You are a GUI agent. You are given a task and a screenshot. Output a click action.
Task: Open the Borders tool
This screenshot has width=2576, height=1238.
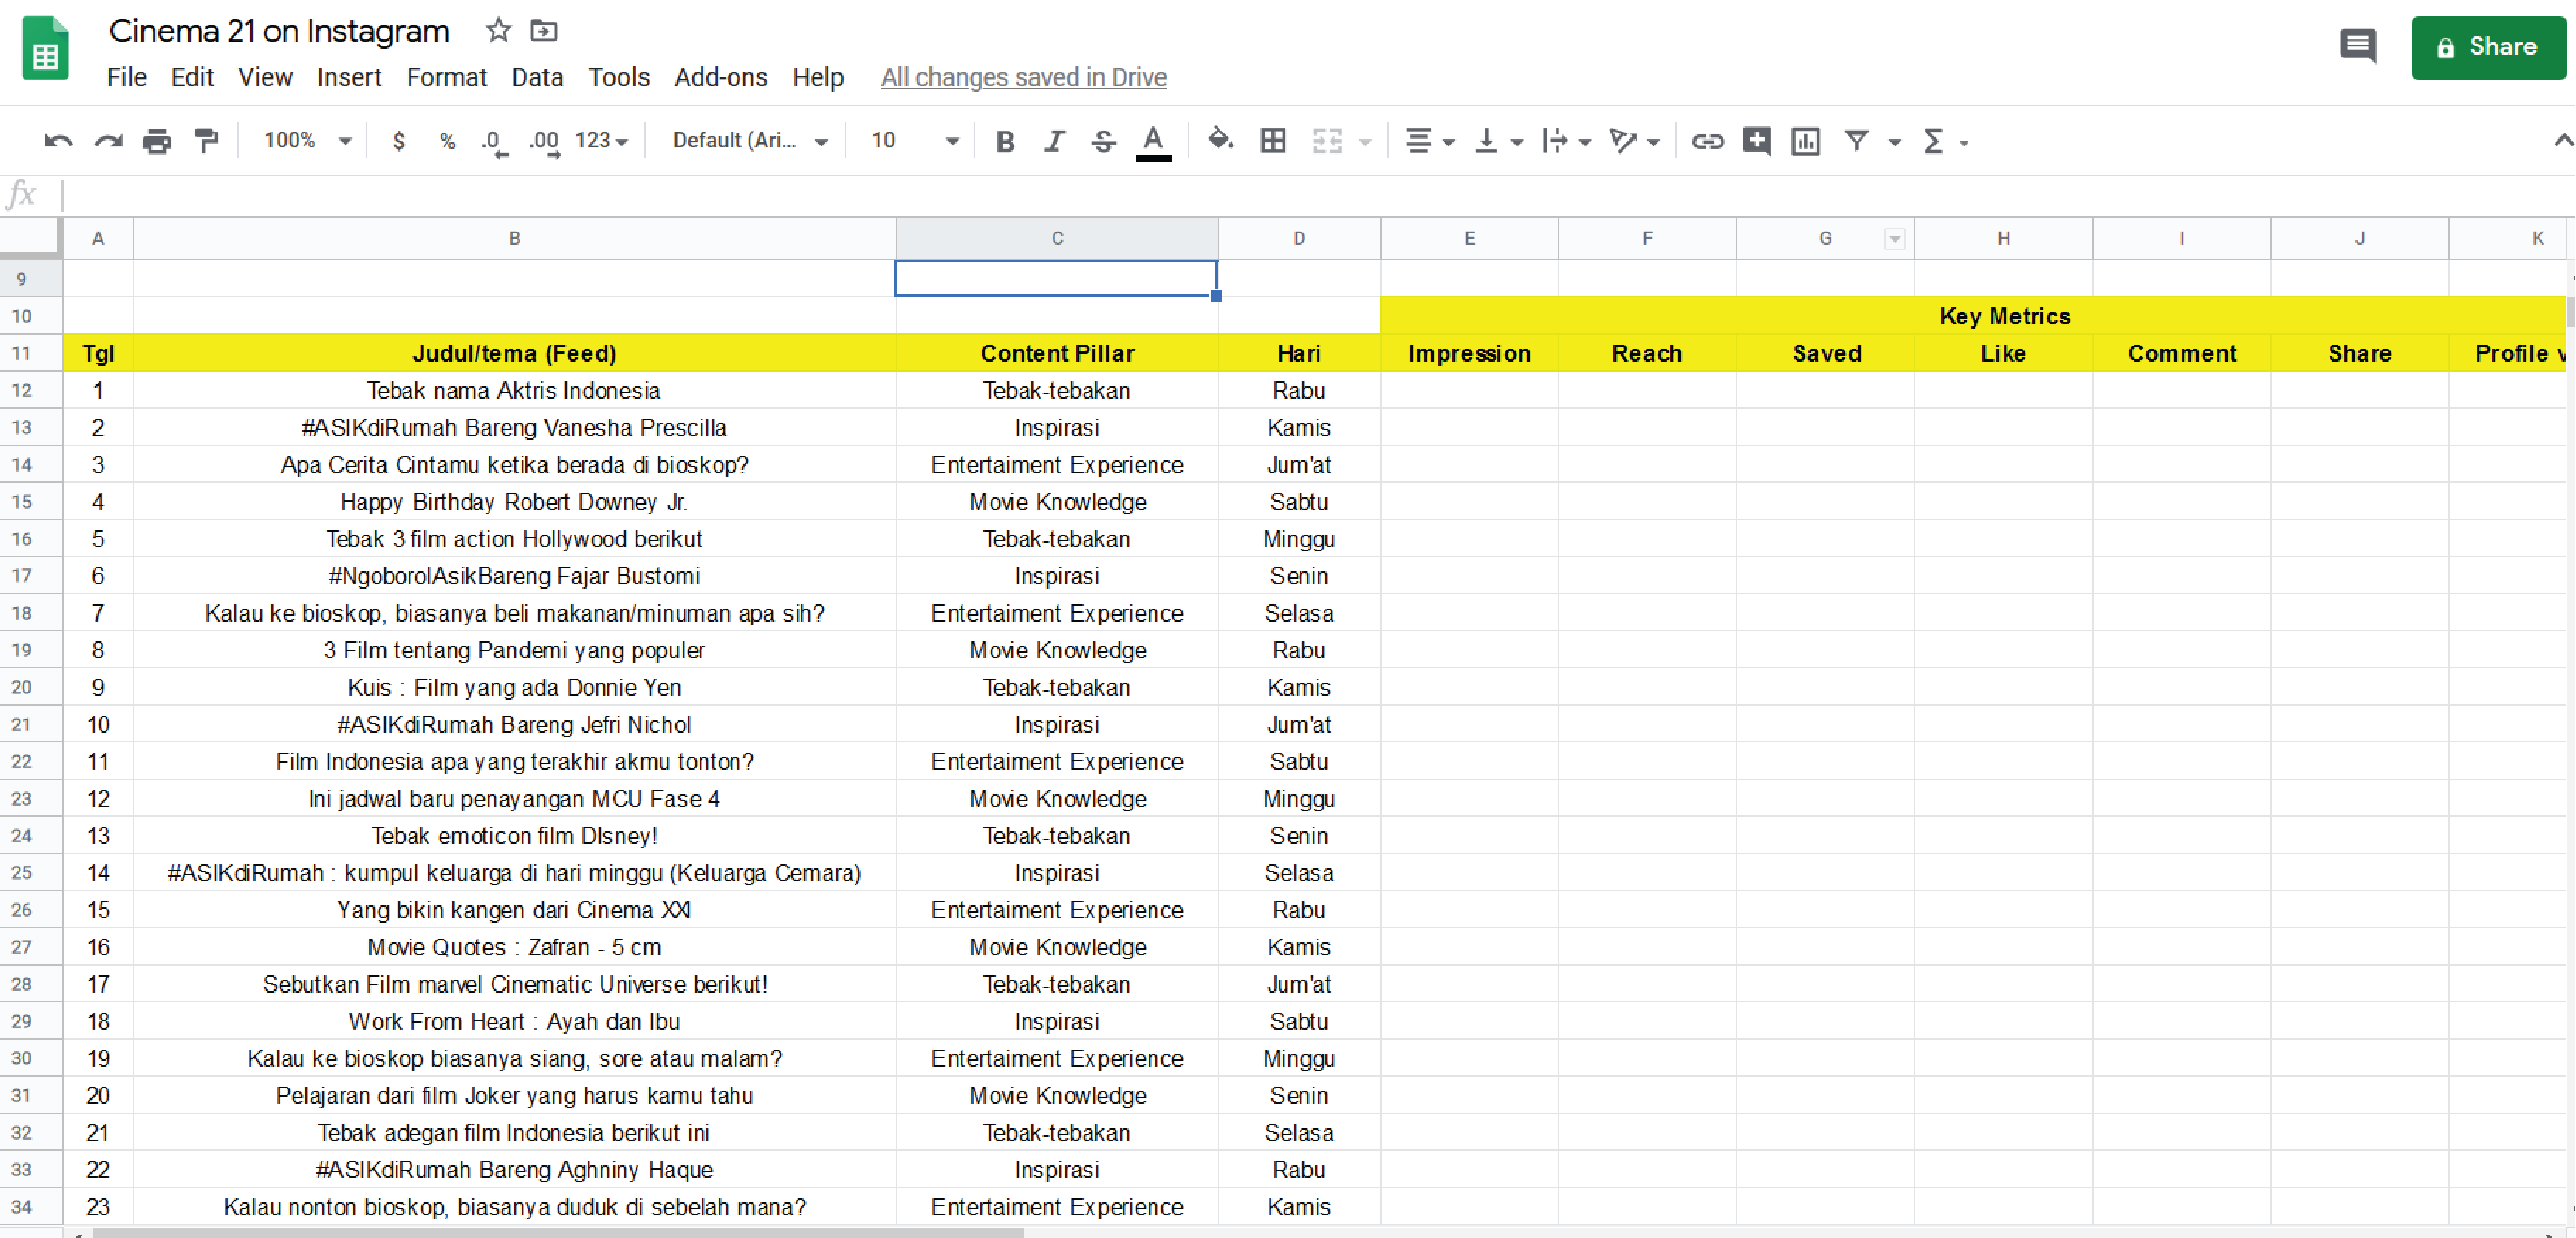(1273, 141)
